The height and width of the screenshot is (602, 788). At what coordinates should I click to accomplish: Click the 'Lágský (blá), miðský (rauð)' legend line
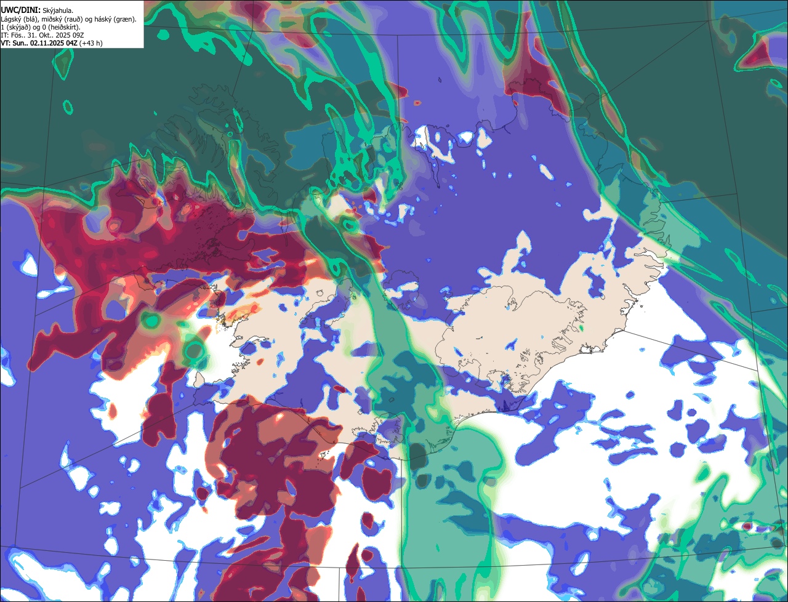click(68, 19)
